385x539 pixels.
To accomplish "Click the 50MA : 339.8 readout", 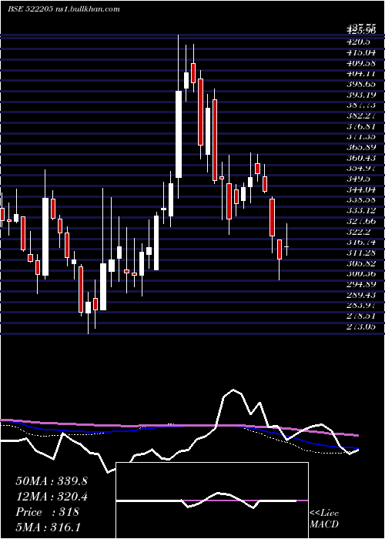I will click(x=52, y=481).
